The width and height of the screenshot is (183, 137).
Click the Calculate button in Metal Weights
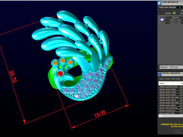click(178, 131)
